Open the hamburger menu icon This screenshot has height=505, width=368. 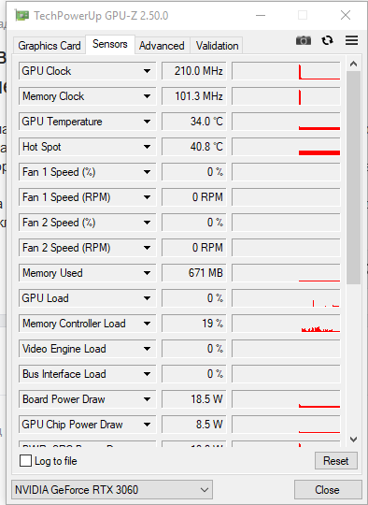tap(351, 40)
